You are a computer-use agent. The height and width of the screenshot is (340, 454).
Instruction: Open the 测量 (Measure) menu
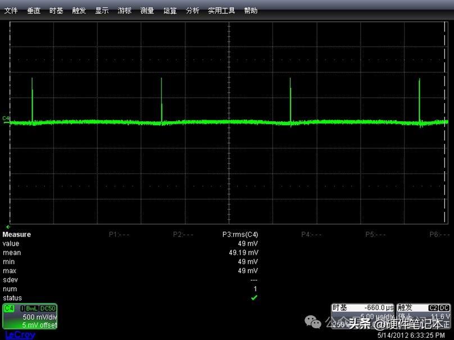click(147, 11)
